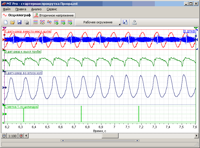Click the overlapped waveforms icon
This screenshot has width=200, height=148.
tap(49, 22)
